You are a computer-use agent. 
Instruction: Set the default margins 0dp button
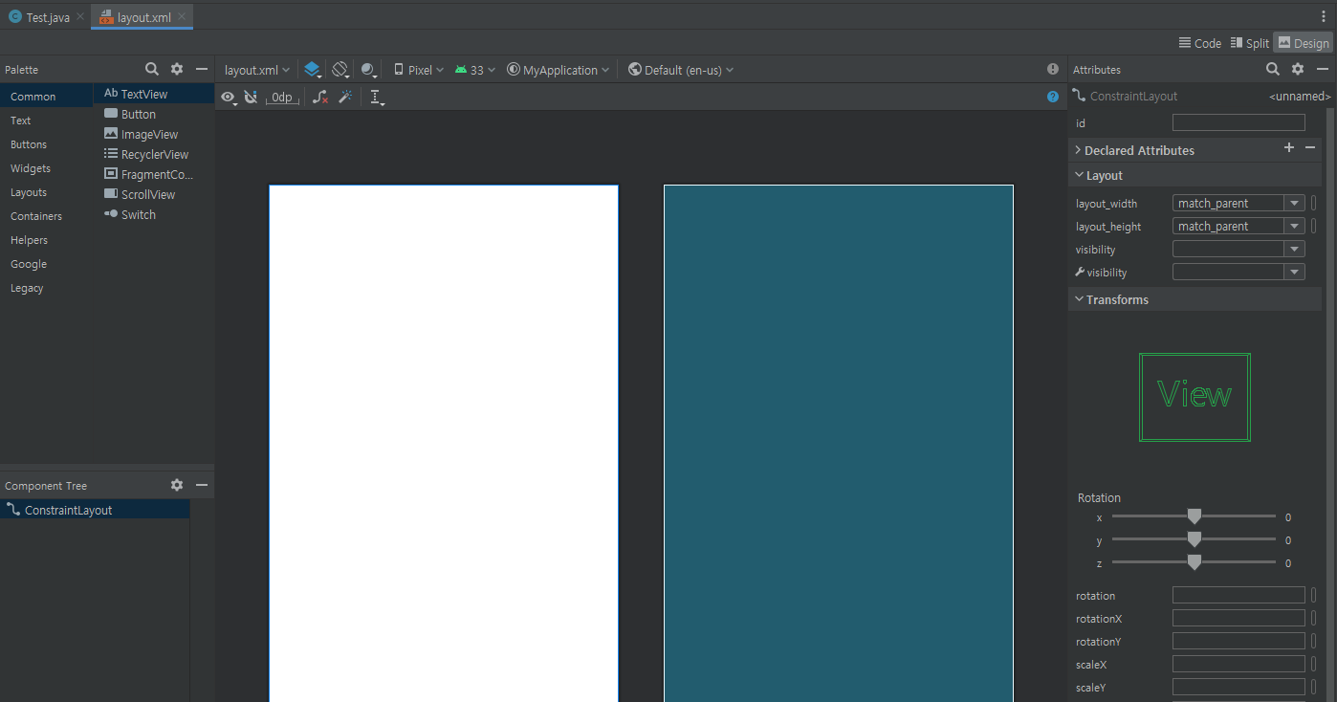(x=282, y=98)
